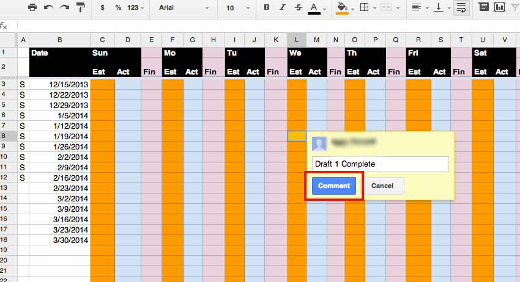Click the date cell 1/19/2014
Screen dimensions: 520x282
click(60, 136)
